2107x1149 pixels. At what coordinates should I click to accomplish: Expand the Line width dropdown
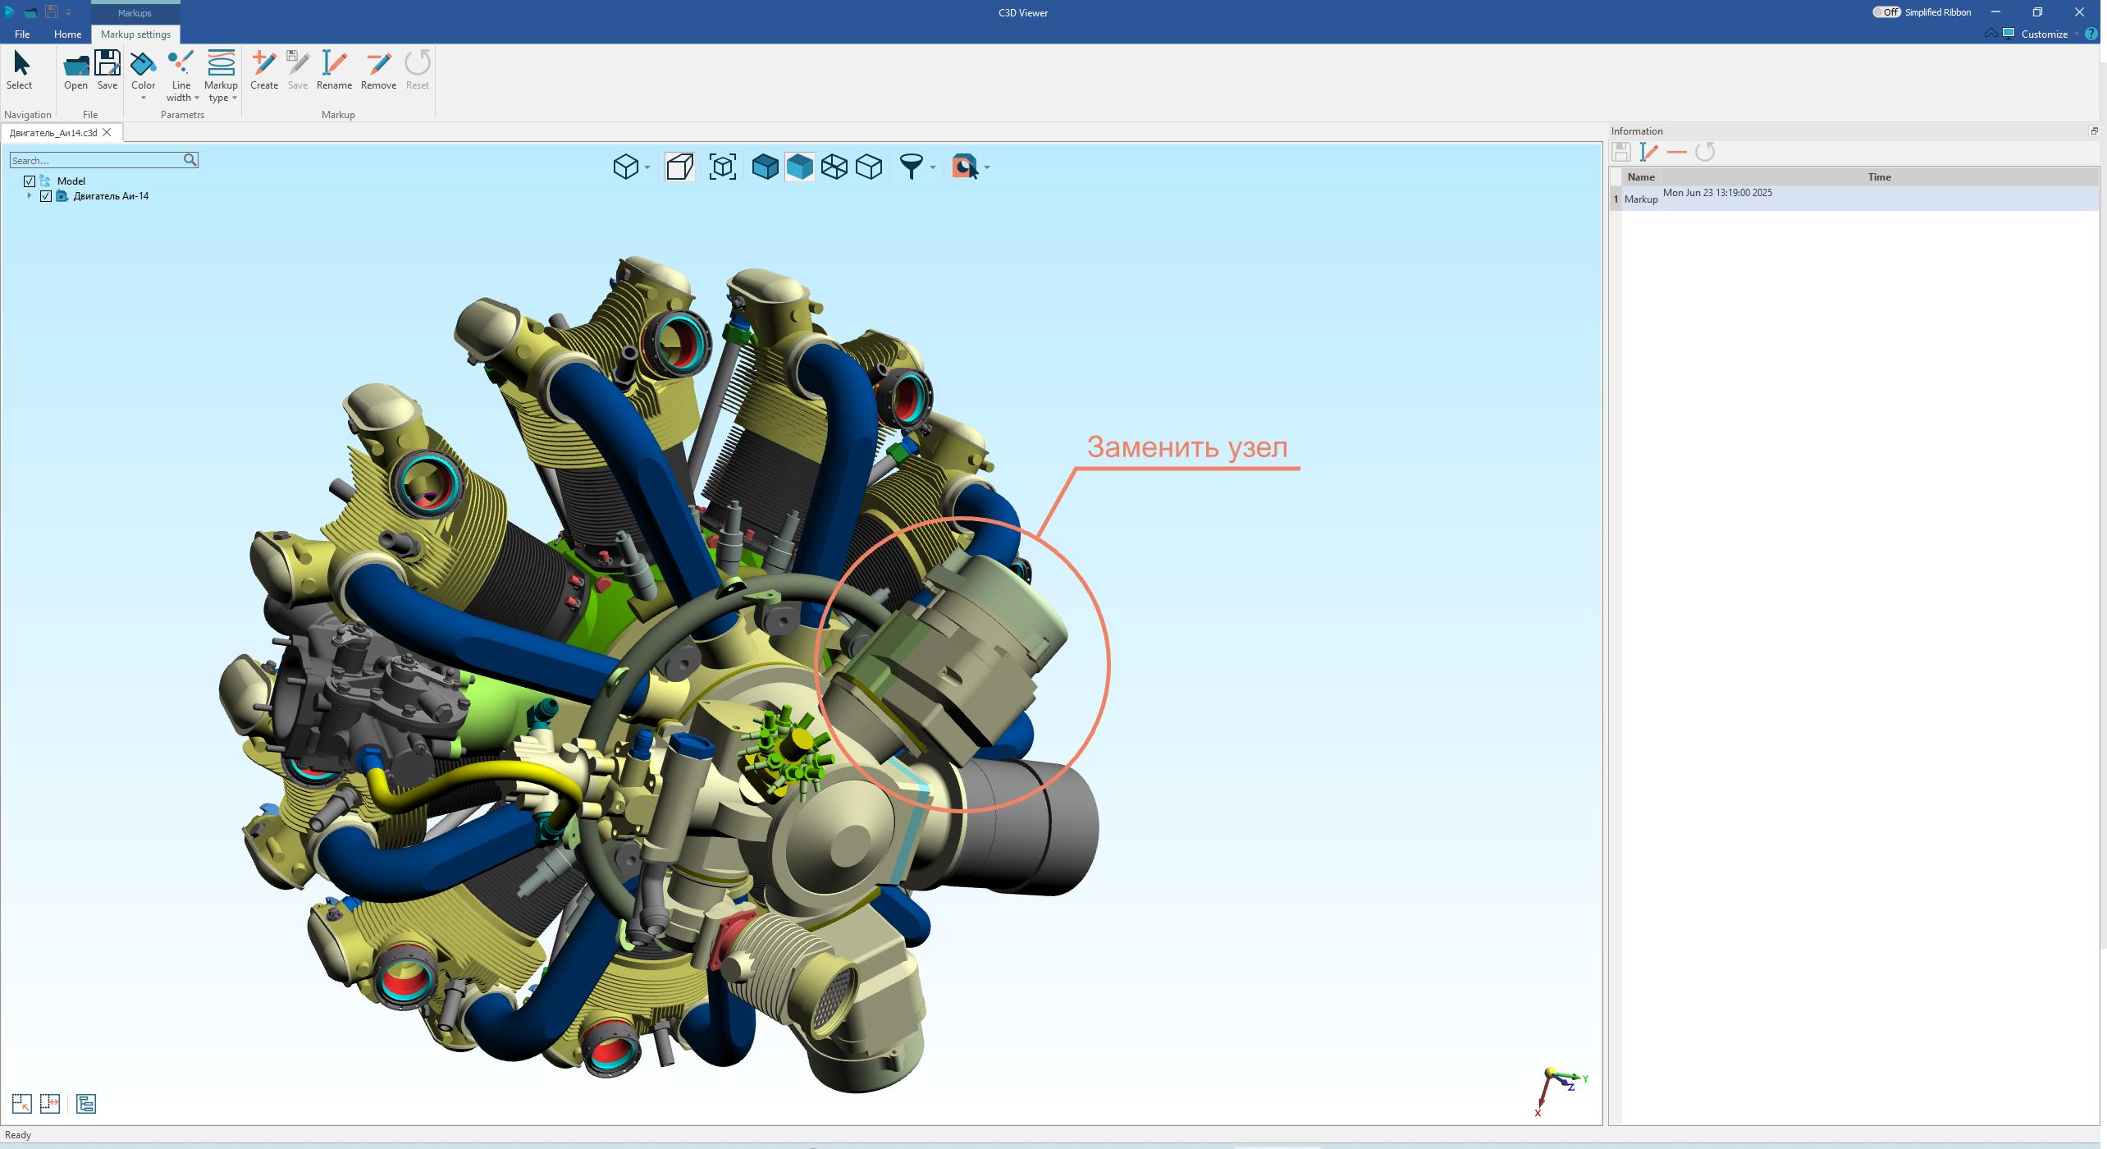pyautogui.click(x=181, y=76)
